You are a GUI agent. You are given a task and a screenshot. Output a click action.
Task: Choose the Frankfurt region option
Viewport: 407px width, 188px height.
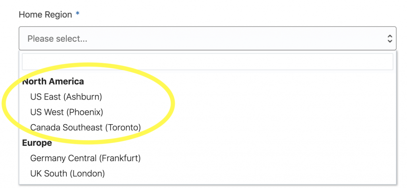point(85,158)
